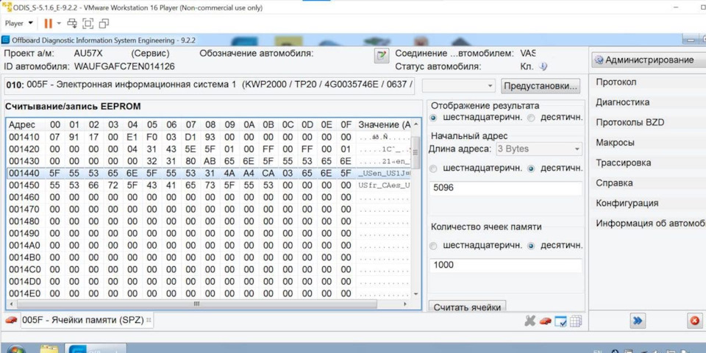Click the table horizontal scrollbar thumb
706x353 pixels.
point(196,304)
